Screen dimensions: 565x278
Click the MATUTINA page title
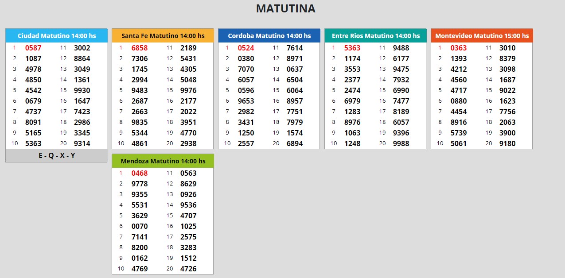pos(285,9)
